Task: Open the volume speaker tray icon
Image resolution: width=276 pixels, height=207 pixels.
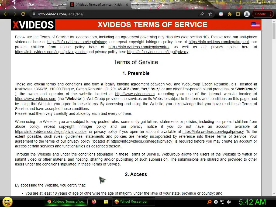Action: click(229, 202)
